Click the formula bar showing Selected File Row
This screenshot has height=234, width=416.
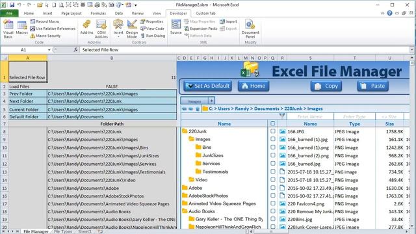click(244, 50)
